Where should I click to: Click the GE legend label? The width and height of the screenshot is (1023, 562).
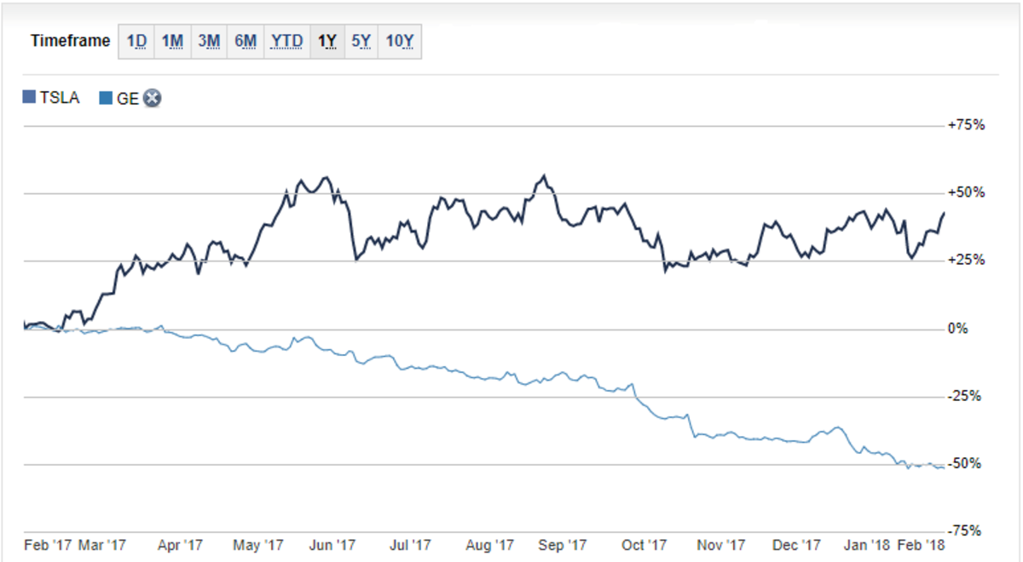tap(127, 97)
